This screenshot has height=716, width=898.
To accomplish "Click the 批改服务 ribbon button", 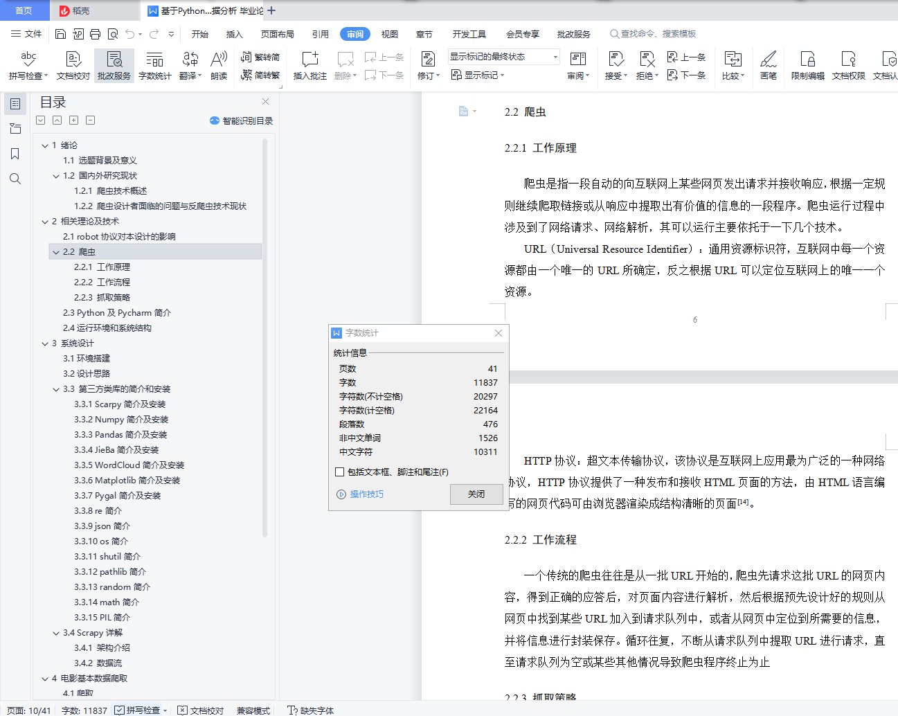I will [x=114, y=66].
